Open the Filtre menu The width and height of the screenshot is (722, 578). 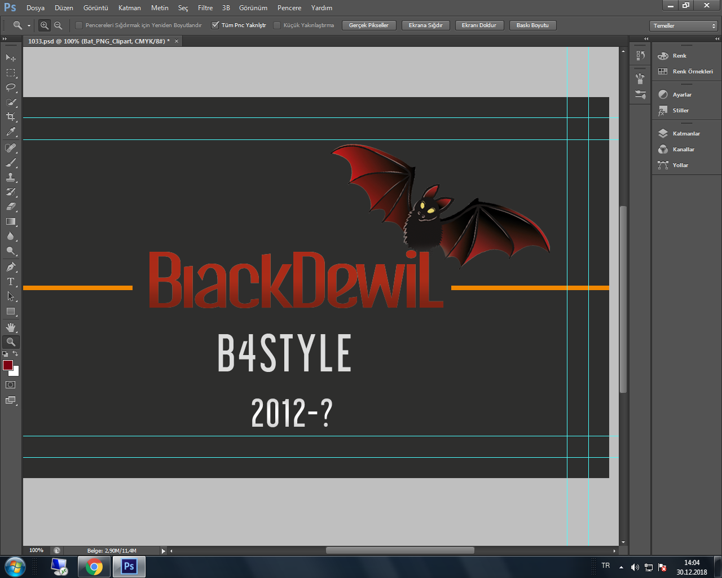pos(205,8)
